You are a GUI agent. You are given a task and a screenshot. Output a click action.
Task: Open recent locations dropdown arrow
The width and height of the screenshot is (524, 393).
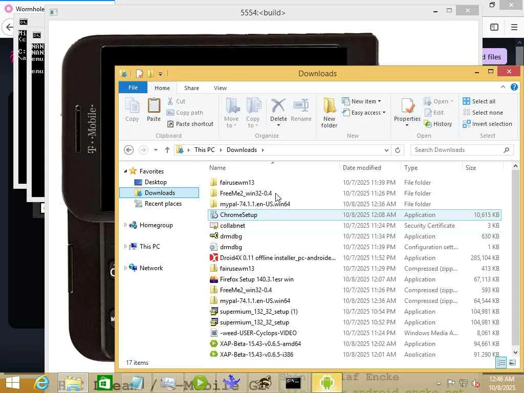(156, 150)
